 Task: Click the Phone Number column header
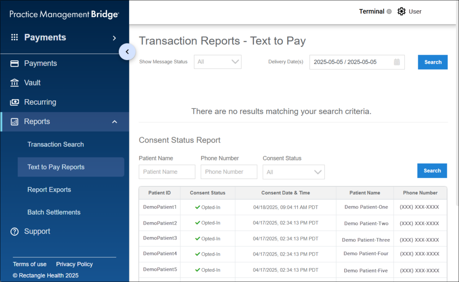pos(420,193)
